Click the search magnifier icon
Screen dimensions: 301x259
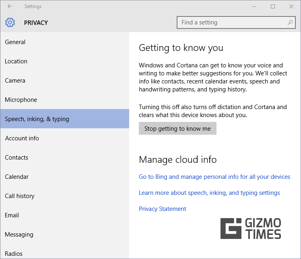(x=290, y=22)
